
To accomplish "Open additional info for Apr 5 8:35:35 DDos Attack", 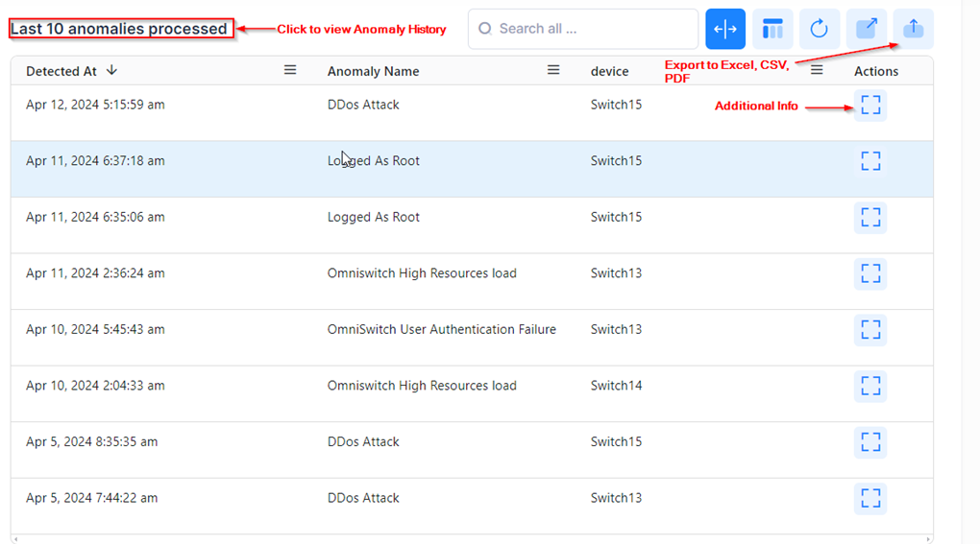I will coord(870,442).
